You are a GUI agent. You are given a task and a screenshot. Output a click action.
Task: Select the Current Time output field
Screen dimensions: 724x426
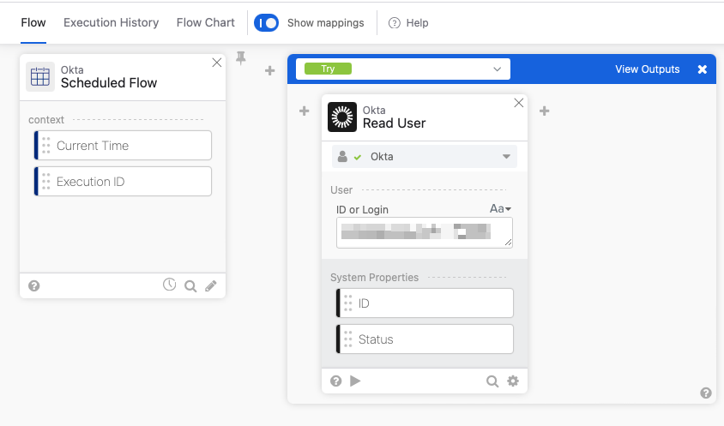(x=123, y=146)
